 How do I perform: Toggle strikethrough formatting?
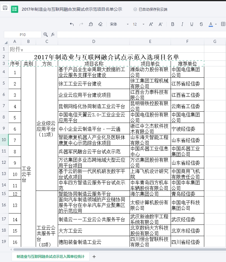(x=201, y=24)
